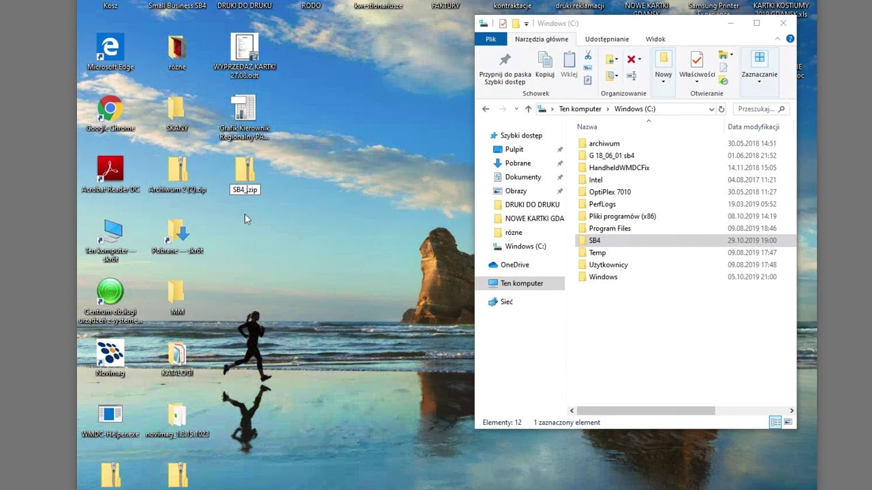Open the Customize Quick Access Toolbar dropdown

[526, 24]
